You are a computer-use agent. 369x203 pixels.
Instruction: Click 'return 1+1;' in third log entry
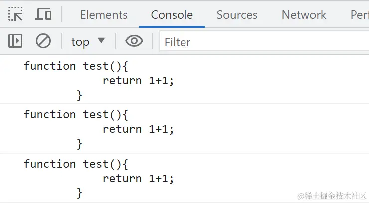point(138,178)
